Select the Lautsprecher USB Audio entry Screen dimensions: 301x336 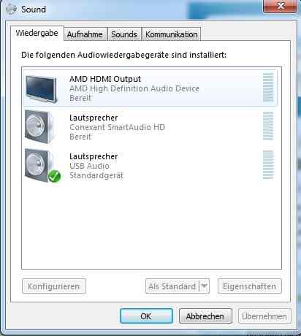[x=150, y=166]
